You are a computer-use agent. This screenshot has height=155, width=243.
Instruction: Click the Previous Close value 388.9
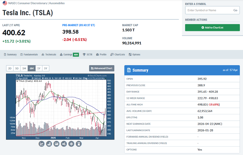201,85
